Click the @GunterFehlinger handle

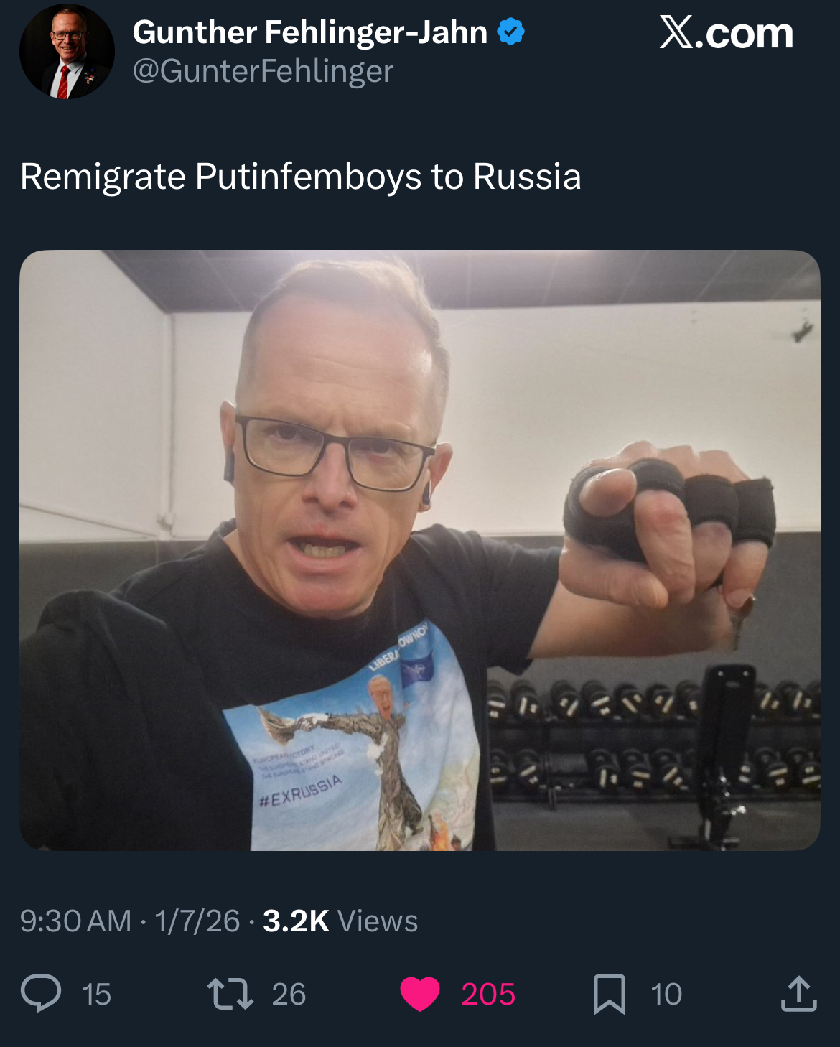[263, 71]
